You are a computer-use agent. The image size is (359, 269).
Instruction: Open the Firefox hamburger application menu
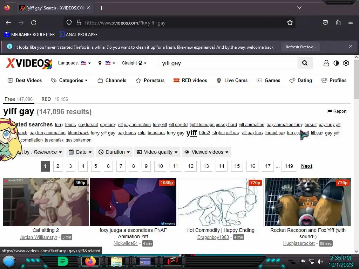coord(351,22)
